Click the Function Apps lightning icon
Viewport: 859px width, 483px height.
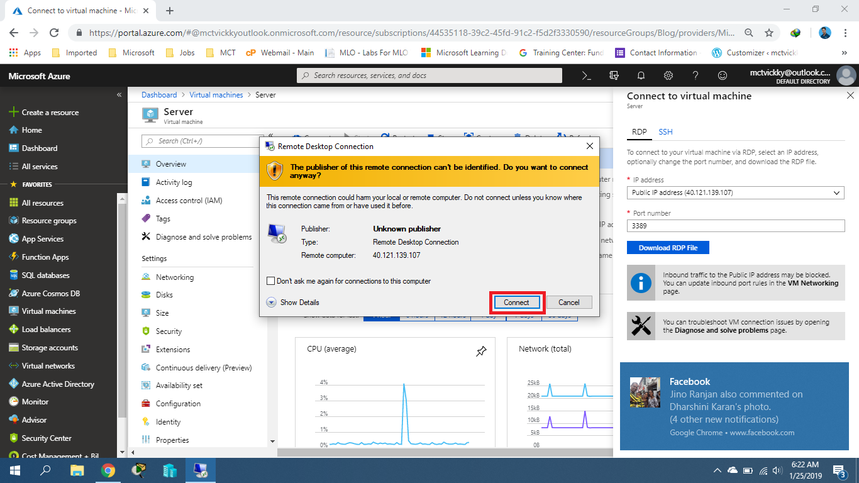coord(14,257)
